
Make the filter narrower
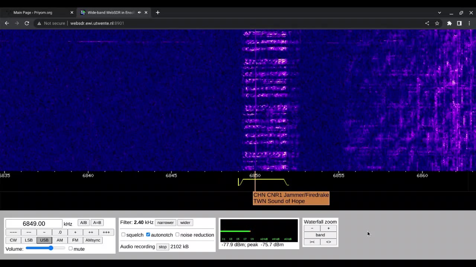(165, 222)
